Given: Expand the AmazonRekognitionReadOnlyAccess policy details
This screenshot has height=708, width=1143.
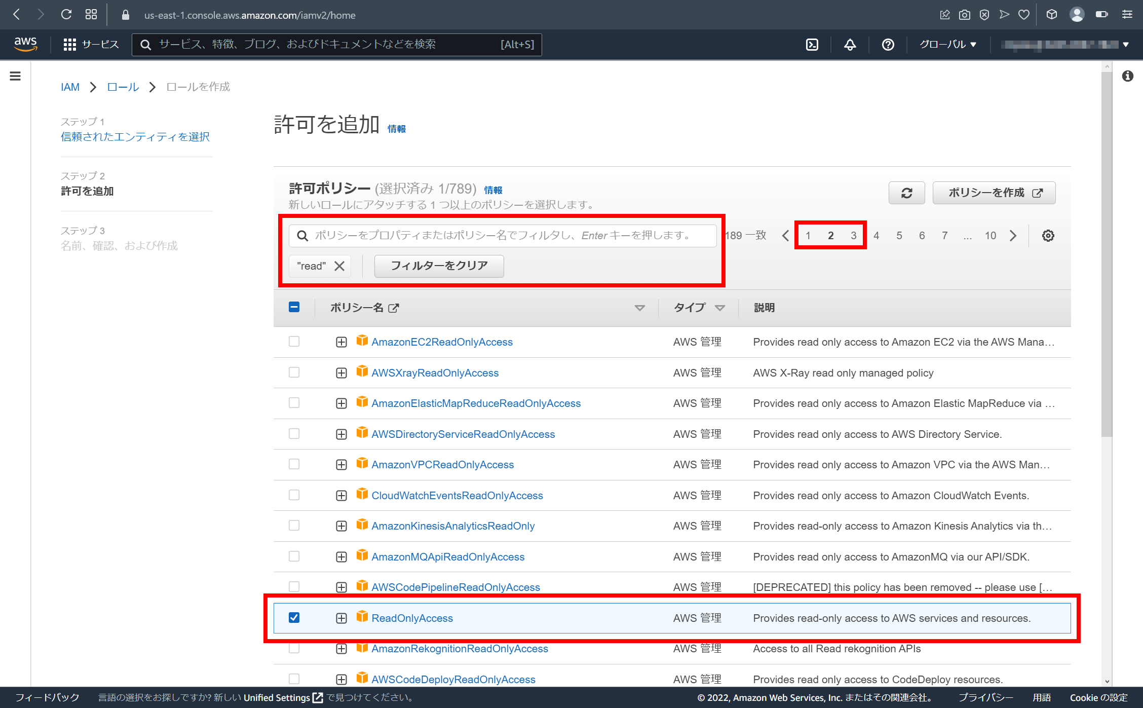Looking at the screenshot, I should pyautogui.click(x=341, y=649).
